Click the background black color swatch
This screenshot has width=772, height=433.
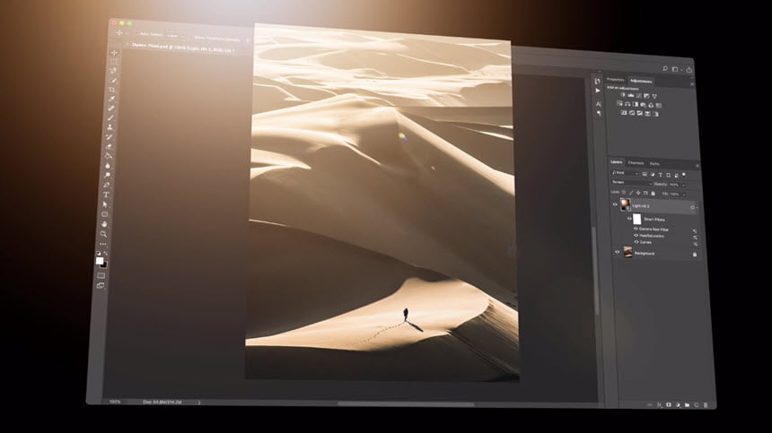click(105, 266)
